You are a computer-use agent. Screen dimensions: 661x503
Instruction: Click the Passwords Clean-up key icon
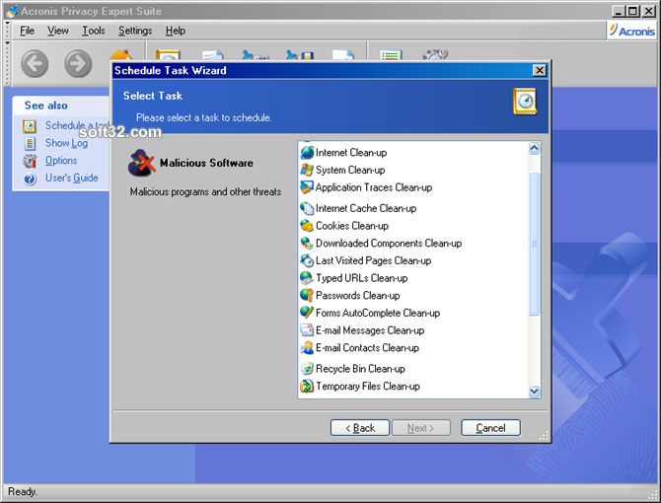(307, 295)
